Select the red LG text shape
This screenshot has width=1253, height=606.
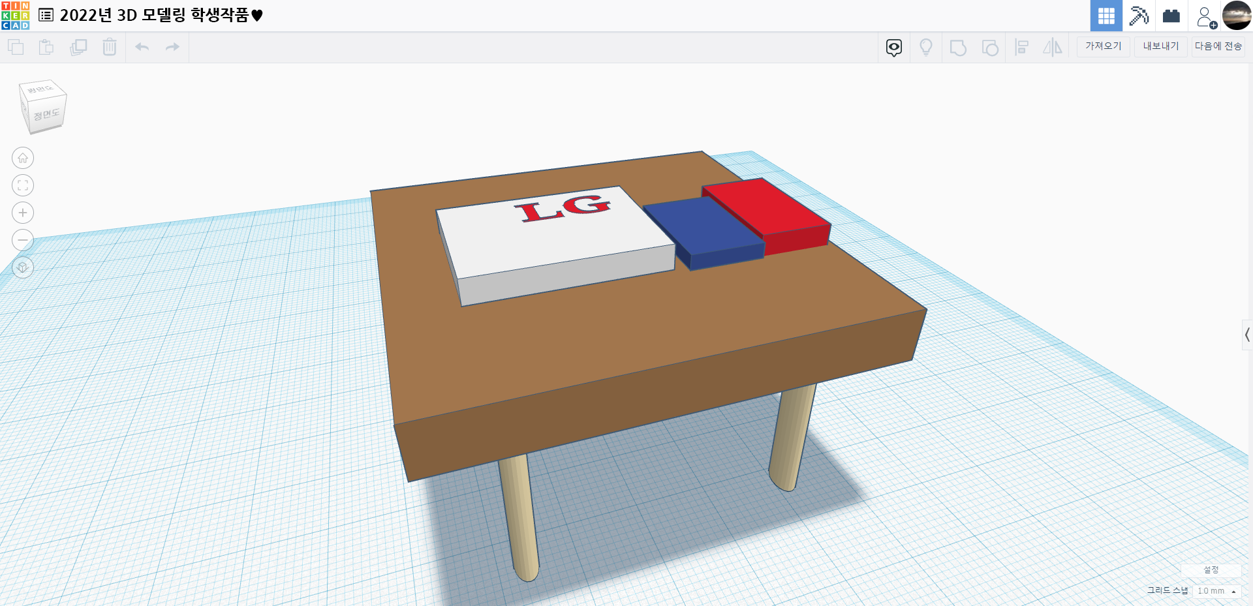563,208
